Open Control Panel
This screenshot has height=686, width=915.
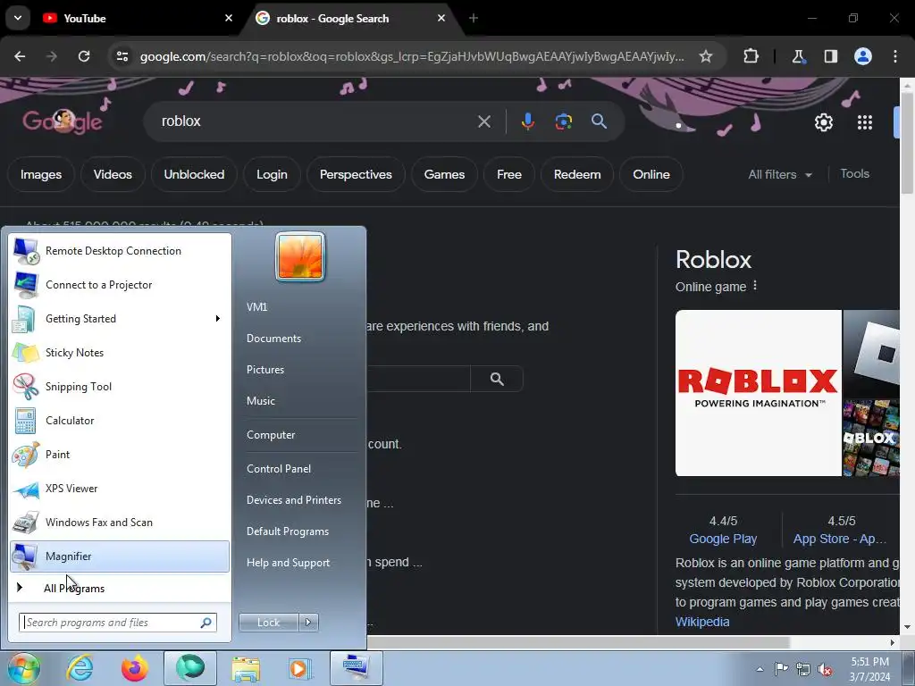click(x=279, y=469)
